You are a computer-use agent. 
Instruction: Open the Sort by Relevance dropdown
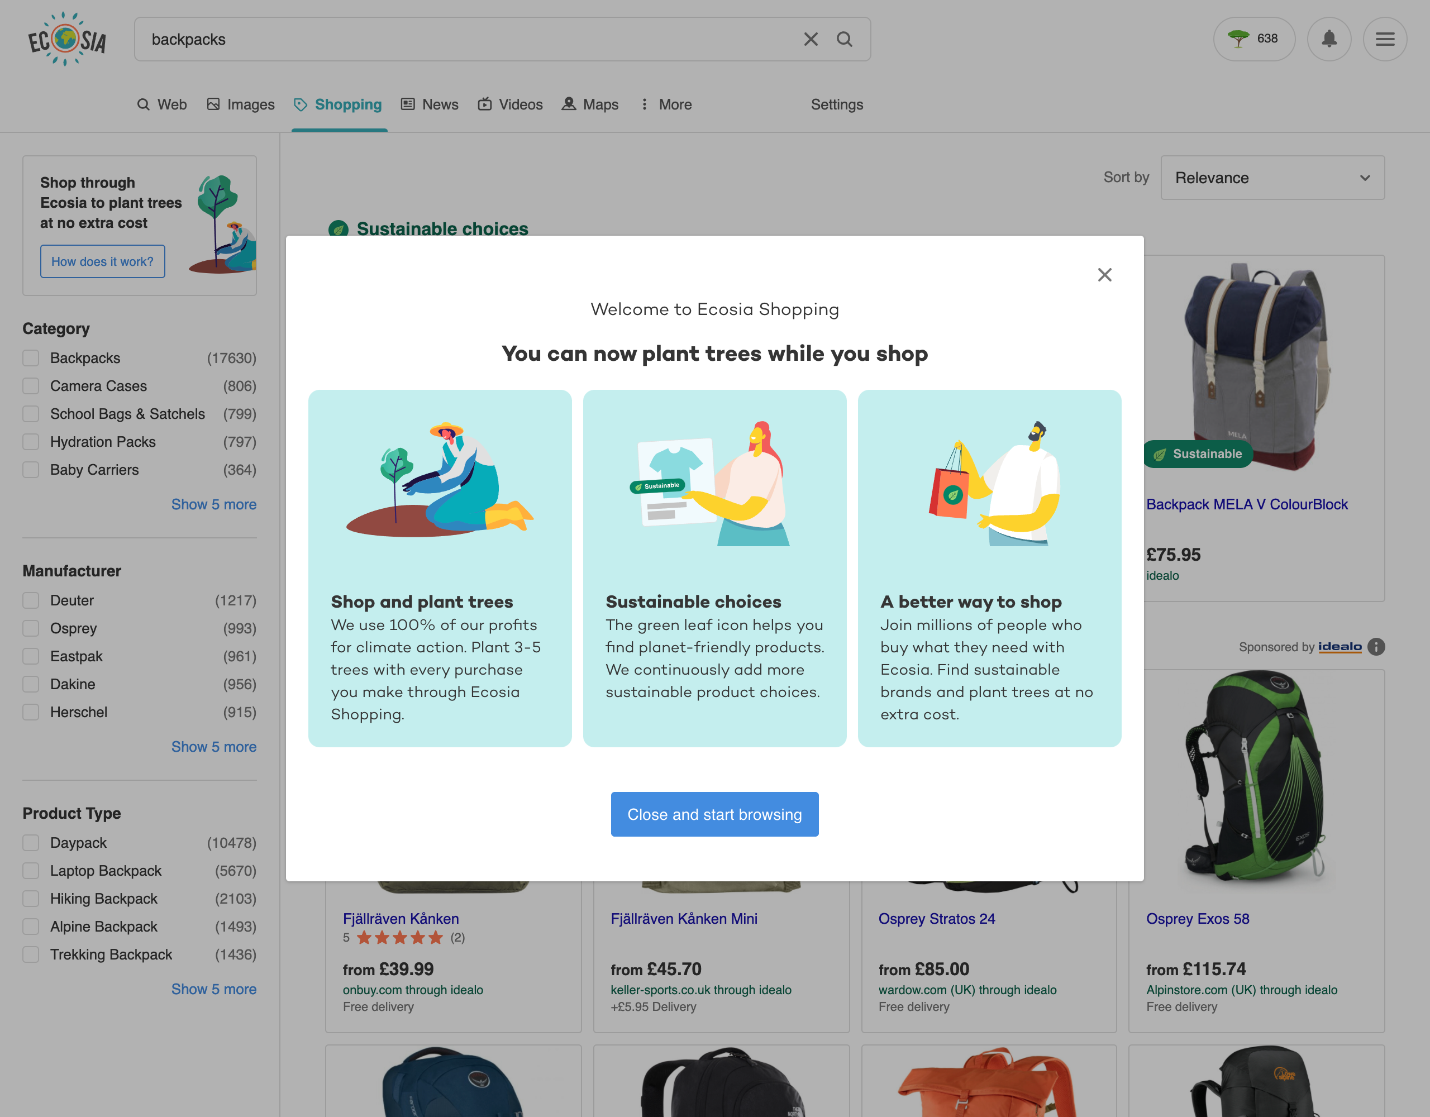click(x=1272, y=178)
